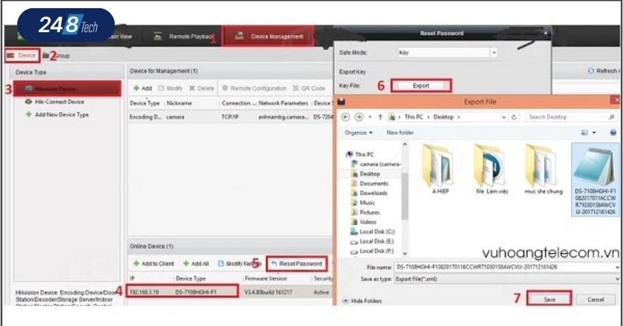623x326 pixels.
Task: Click the Breadcrumb 'This PC' path segment
Action: [414, 117]
